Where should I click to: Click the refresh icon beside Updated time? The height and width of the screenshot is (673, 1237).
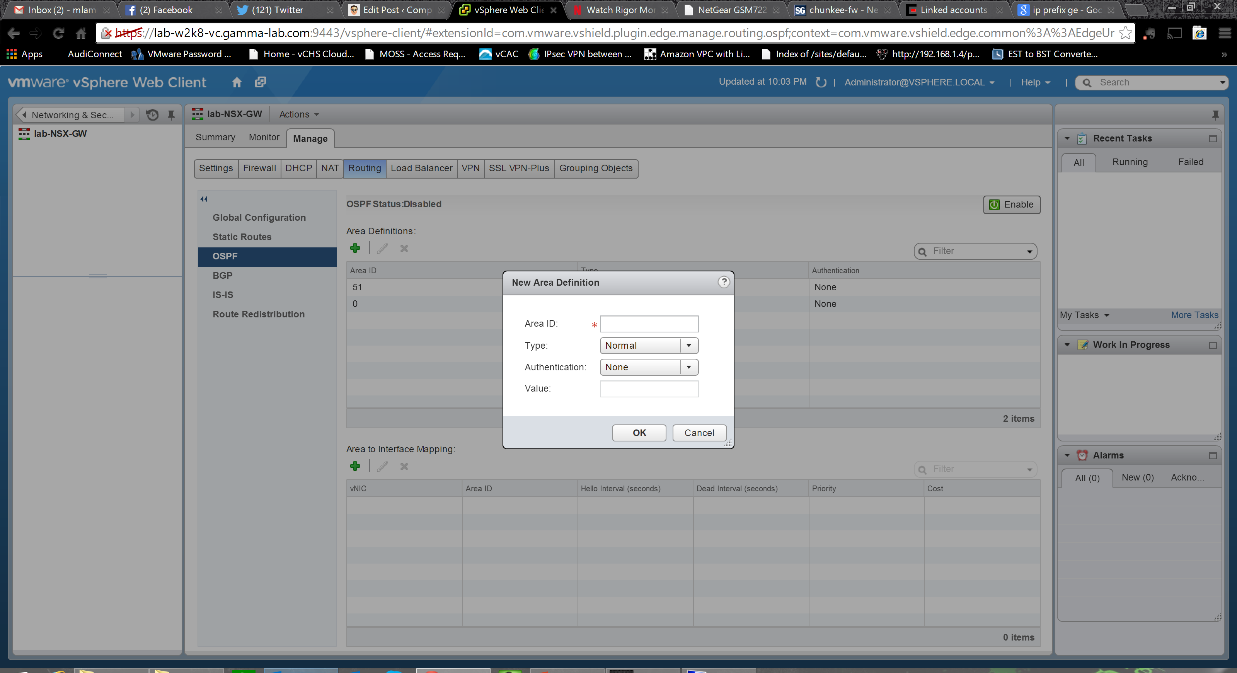pos(821,83)
